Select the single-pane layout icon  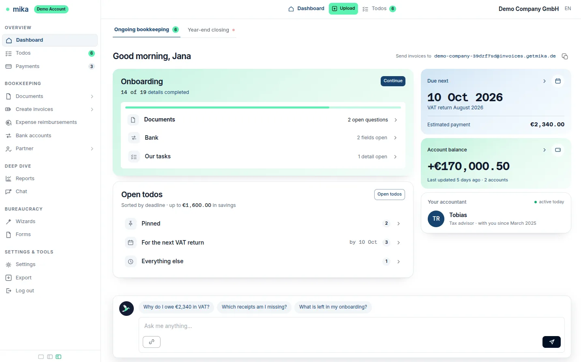coord(41,357)
